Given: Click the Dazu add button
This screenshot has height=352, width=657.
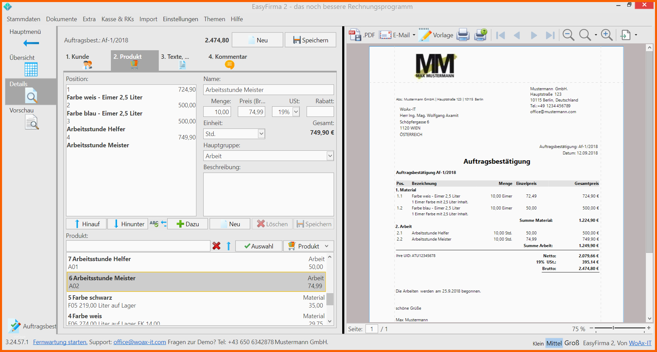Looking at the screenshot, I should 188,224.
